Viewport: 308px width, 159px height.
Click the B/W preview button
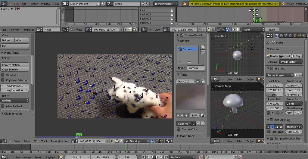194,115
